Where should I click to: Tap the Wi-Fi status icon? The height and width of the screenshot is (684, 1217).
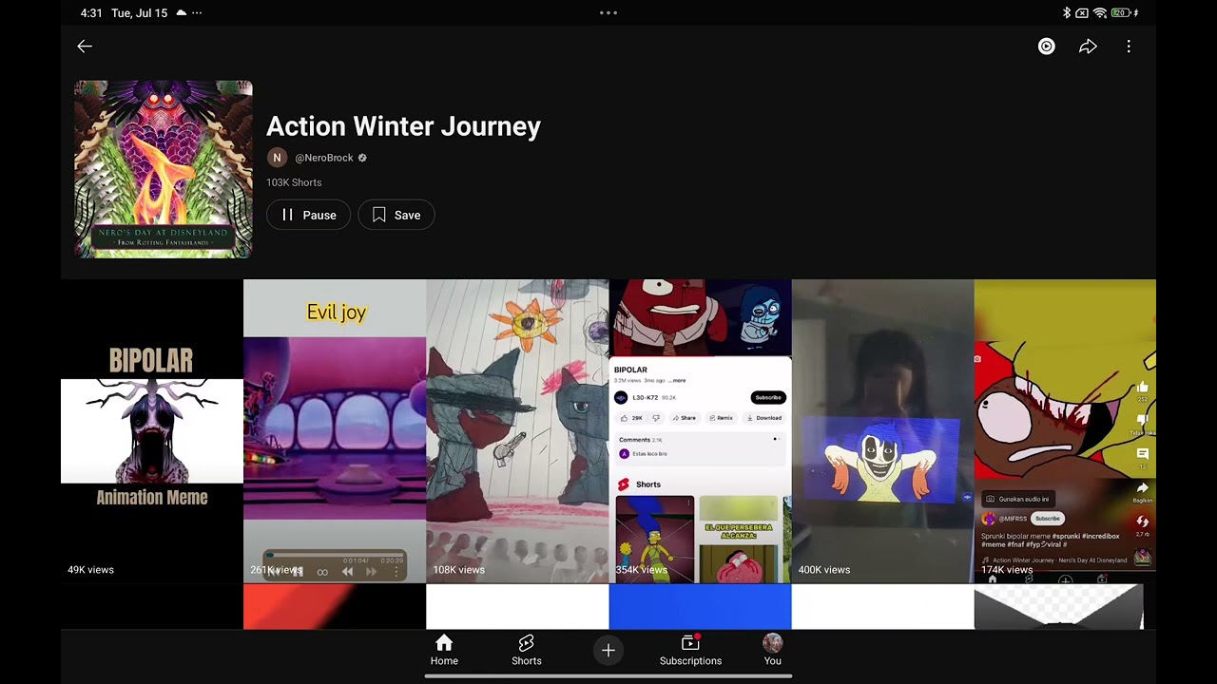pyautogui.click(x=1100, y=13)
